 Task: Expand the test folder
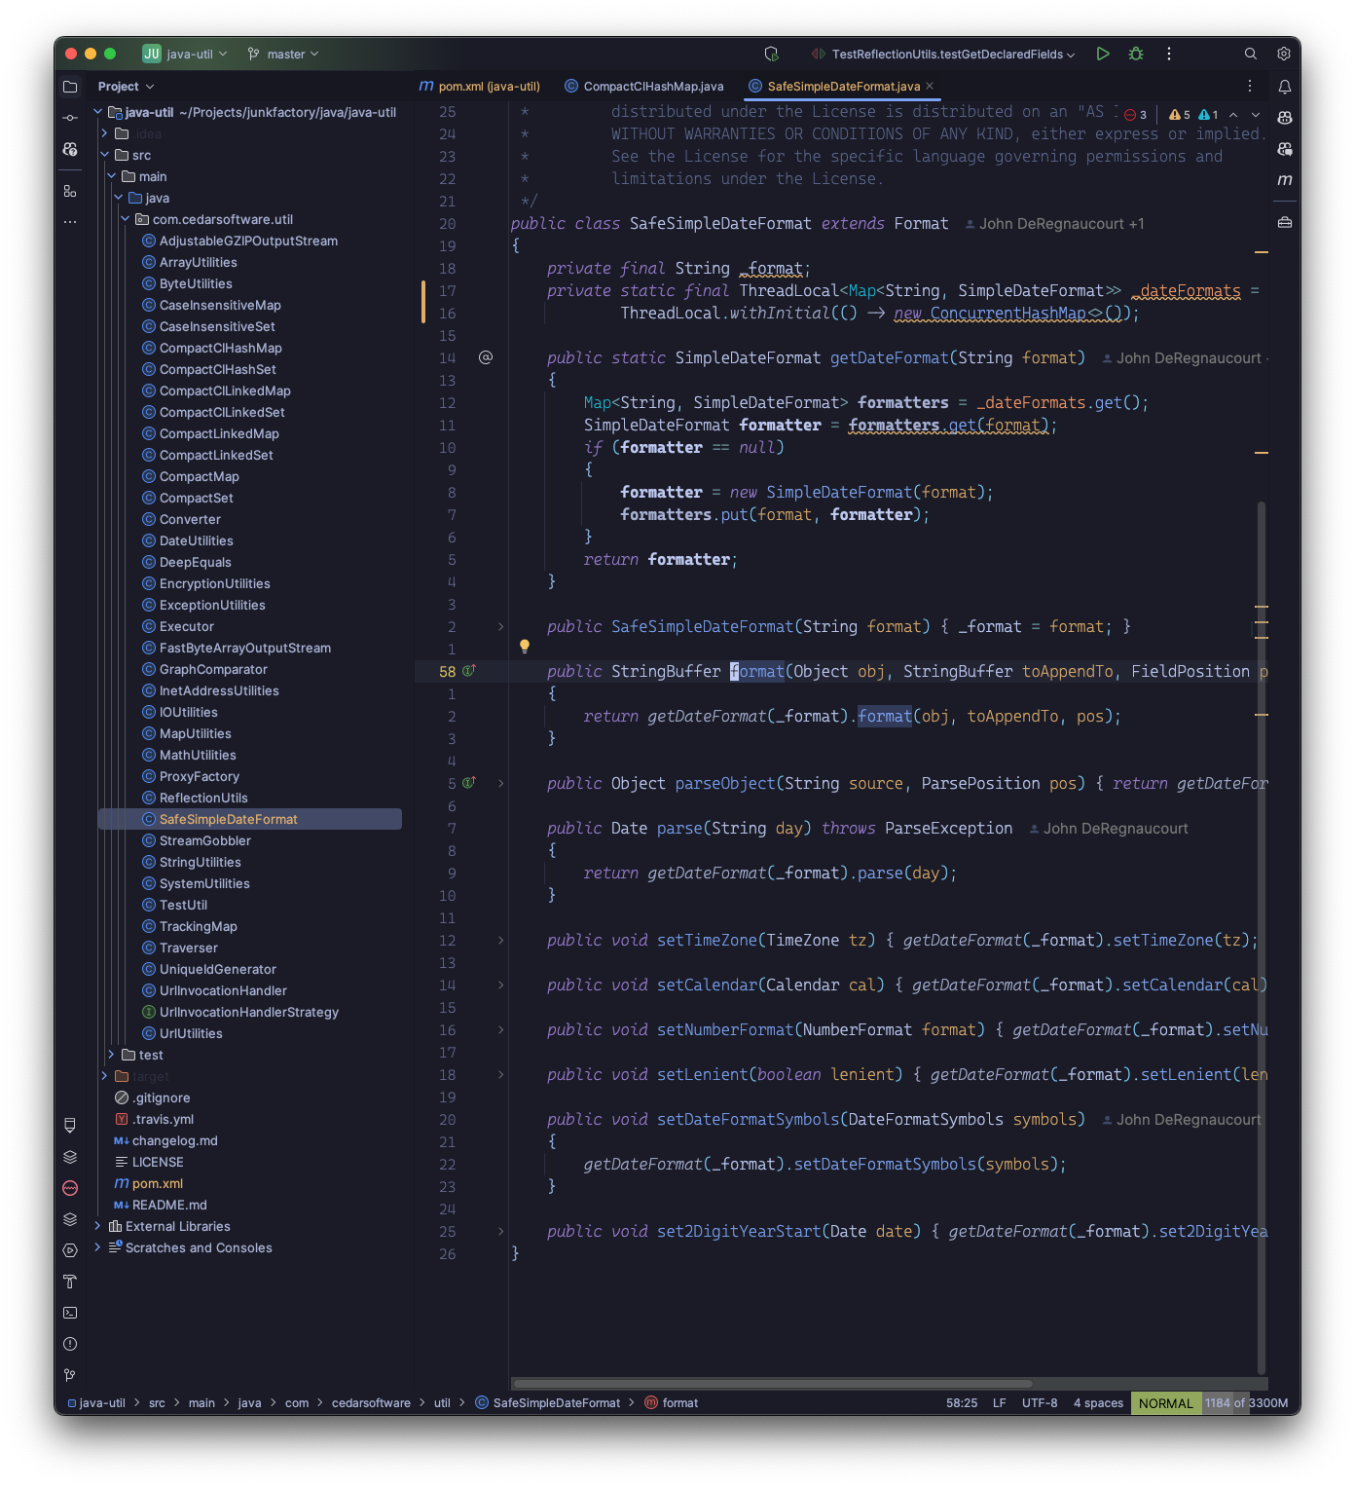click(x=111, y=1055)
